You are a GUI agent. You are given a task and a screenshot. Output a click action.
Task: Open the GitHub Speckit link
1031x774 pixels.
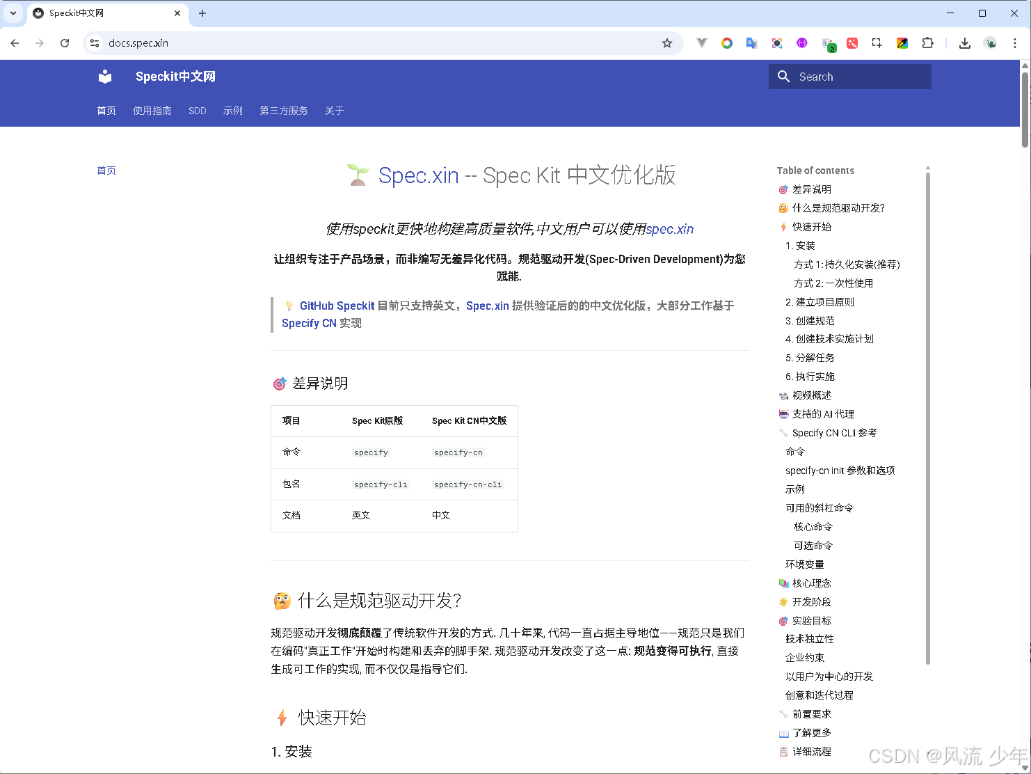tap(336, 305)
